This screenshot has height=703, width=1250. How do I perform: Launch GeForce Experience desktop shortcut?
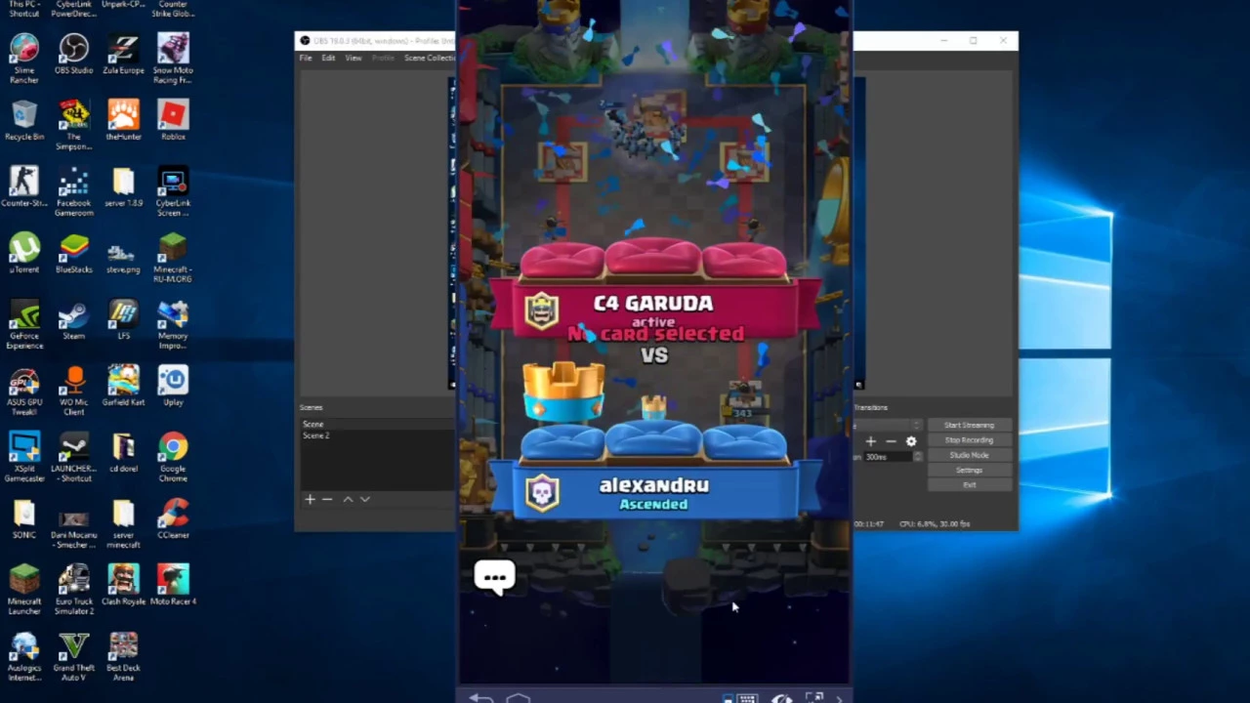tap(24, 323)
